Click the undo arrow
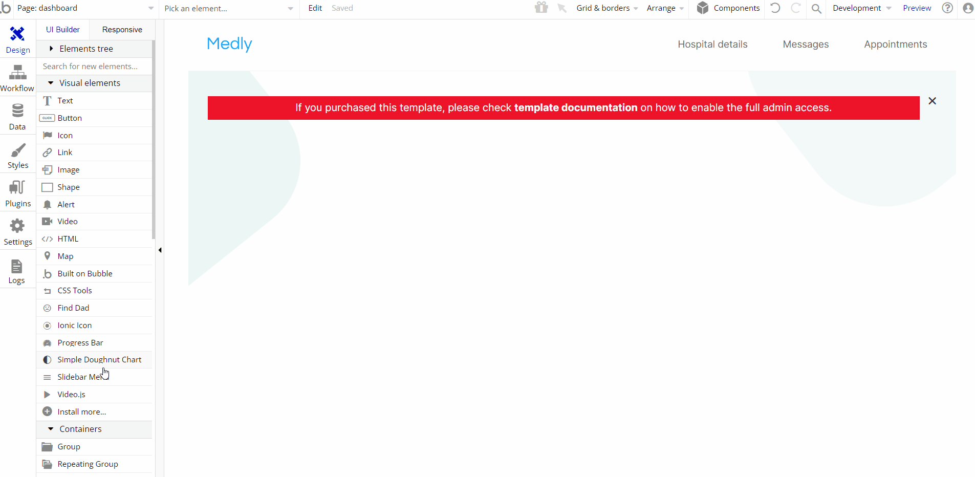The height and width of the screenshot is (477, 975). 775,8
